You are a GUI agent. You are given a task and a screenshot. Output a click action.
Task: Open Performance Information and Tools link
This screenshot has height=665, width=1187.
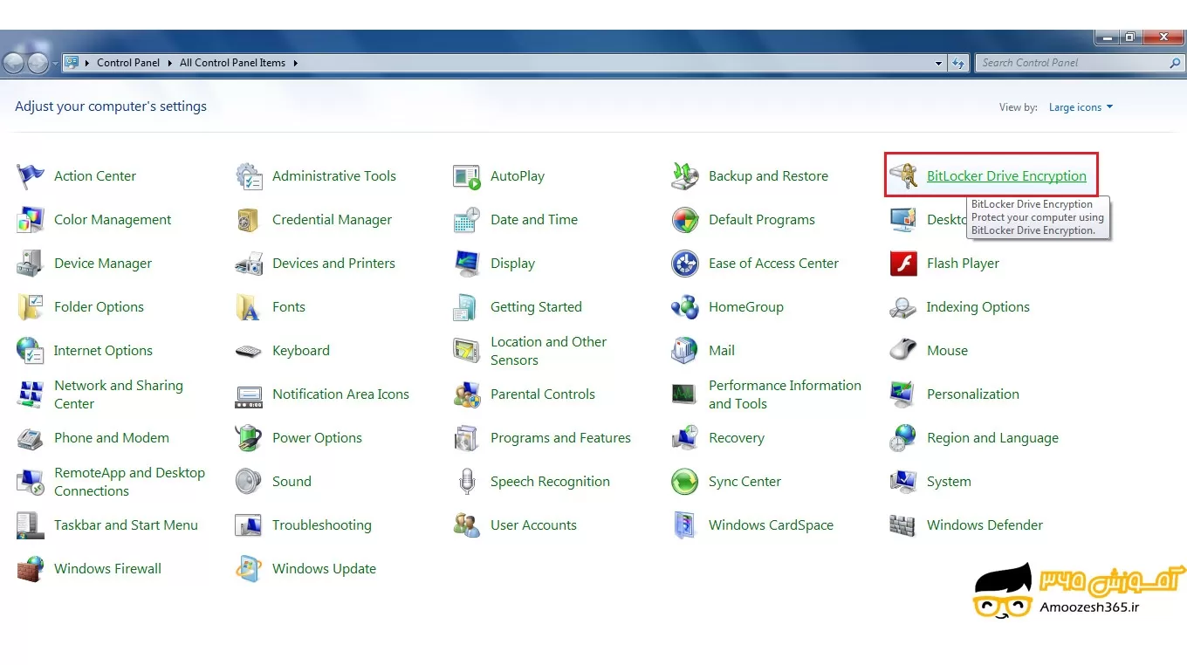click(785, 394)
